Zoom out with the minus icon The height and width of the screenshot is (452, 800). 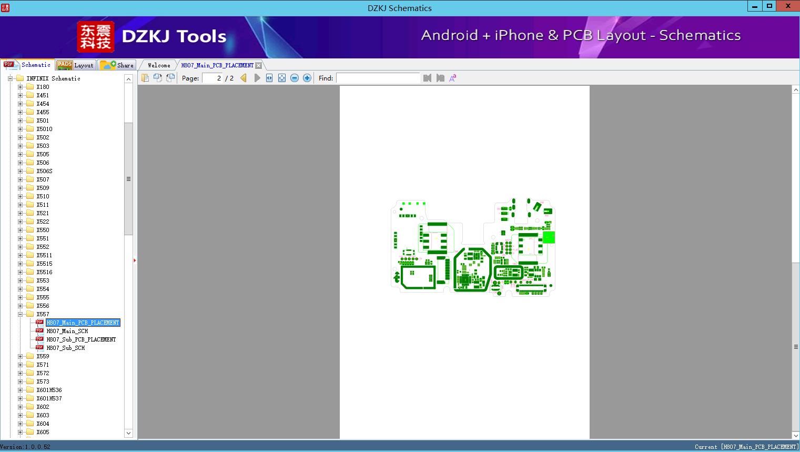pyautogui.click(x=295, y=78)
